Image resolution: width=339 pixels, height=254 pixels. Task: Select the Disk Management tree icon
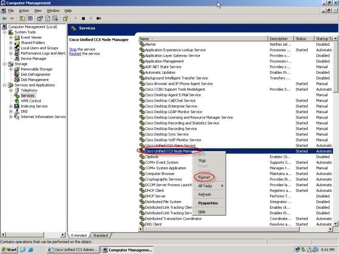tap(17, 80)
